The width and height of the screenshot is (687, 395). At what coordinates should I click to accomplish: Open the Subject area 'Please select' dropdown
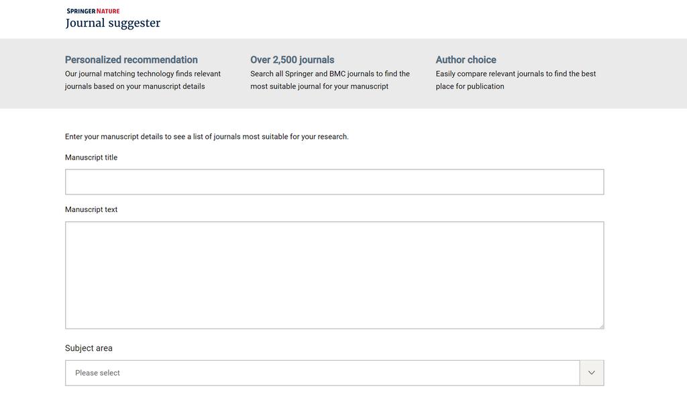click(x=323, y=373)
